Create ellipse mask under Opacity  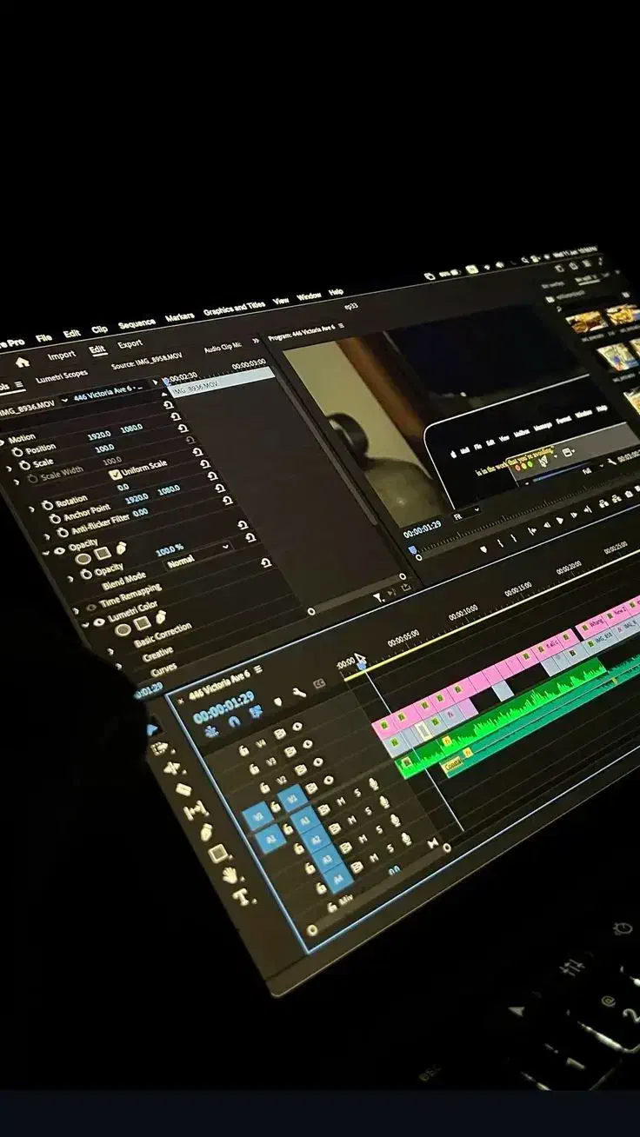coord(83,559)
